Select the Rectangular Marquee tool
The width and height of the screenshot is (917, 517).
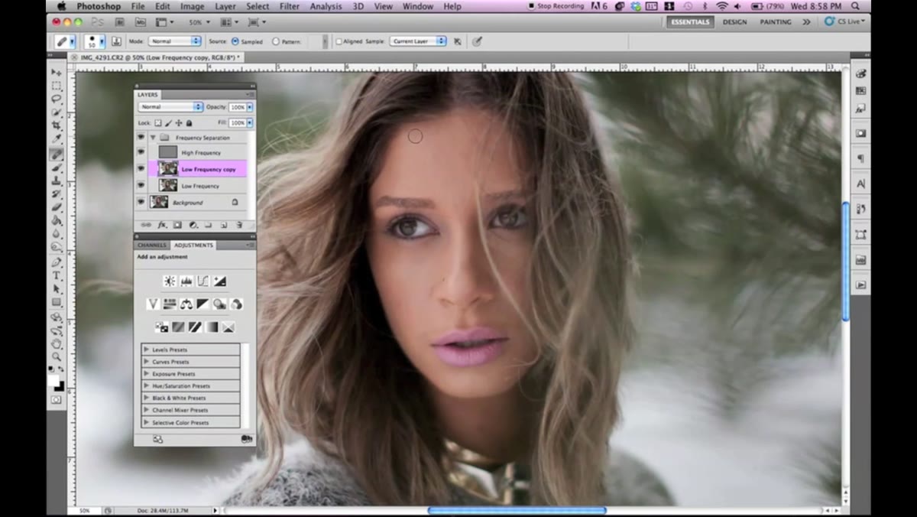point(57,85)
